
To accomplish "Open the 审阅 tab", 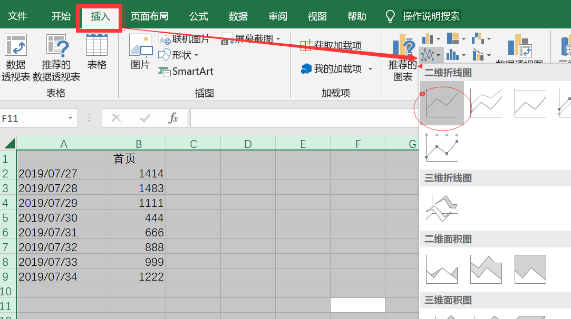I will point(278,16).
